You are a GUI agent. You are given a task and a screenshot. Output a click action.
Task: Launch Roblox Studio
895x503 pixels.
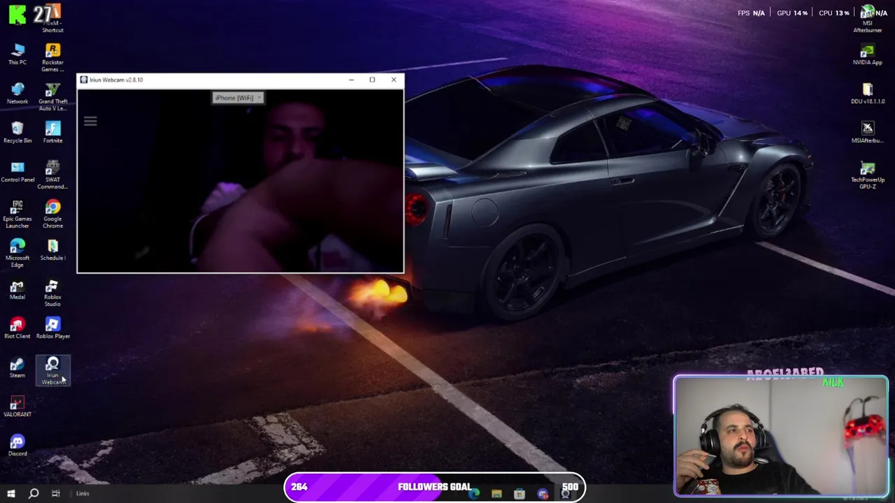[52, 292]
